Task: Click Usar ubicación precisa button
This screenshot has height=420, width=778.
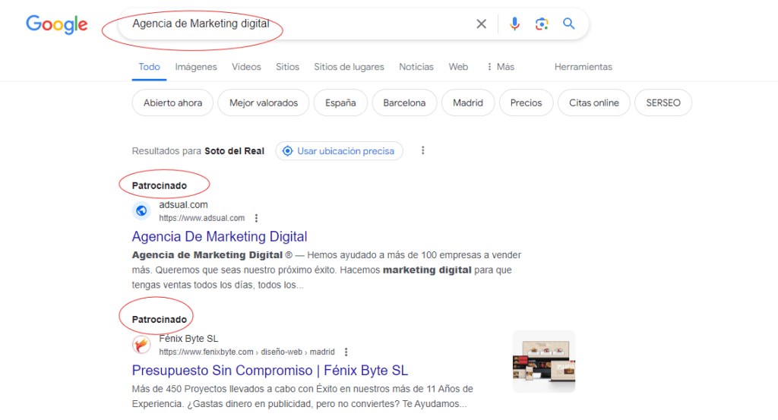Action: pyautogui.click(x=340, y=150)
